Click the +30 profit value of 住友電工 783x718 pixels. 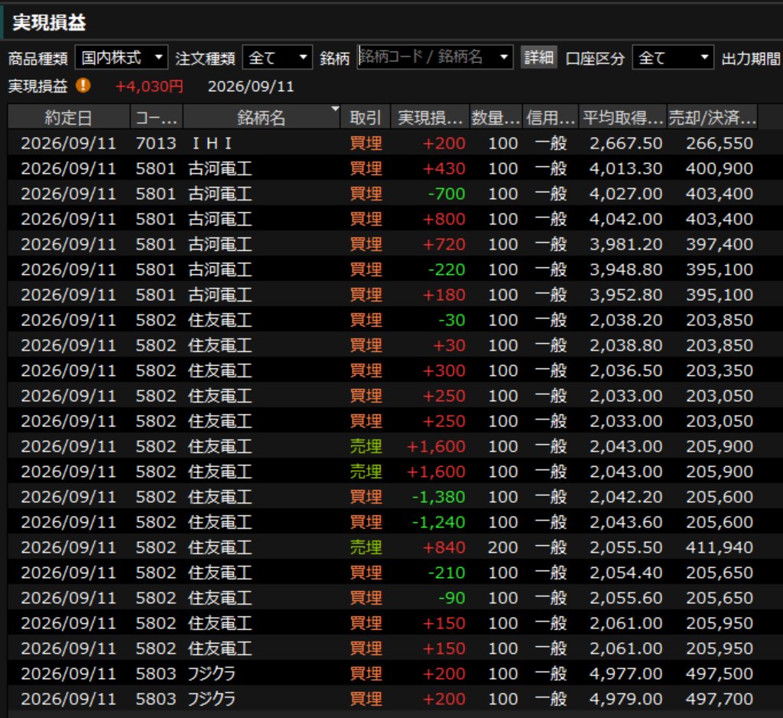pos(448,345)
